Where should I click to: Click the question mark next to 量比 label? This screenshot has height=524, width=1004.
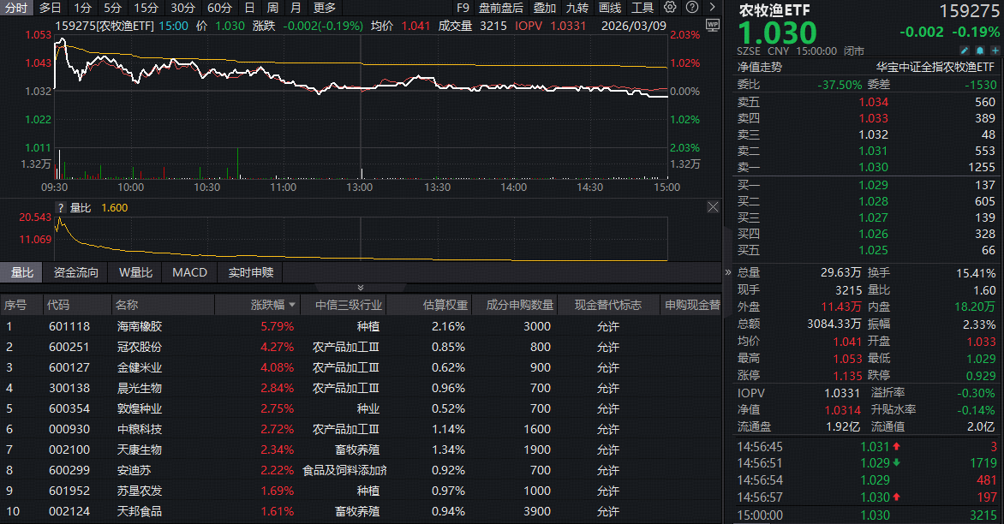(x=61, y=207)
